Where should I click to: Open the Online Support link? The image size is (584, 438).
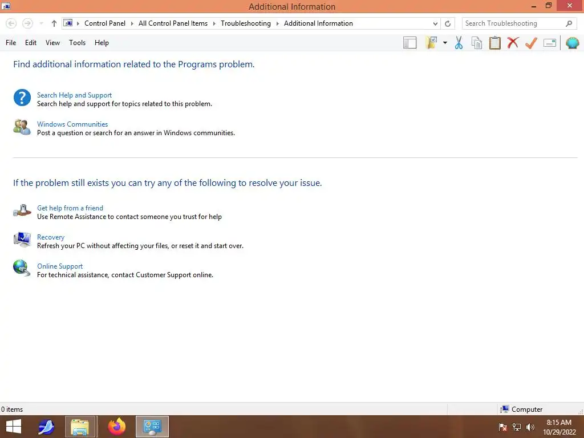(x=59, y=266)
